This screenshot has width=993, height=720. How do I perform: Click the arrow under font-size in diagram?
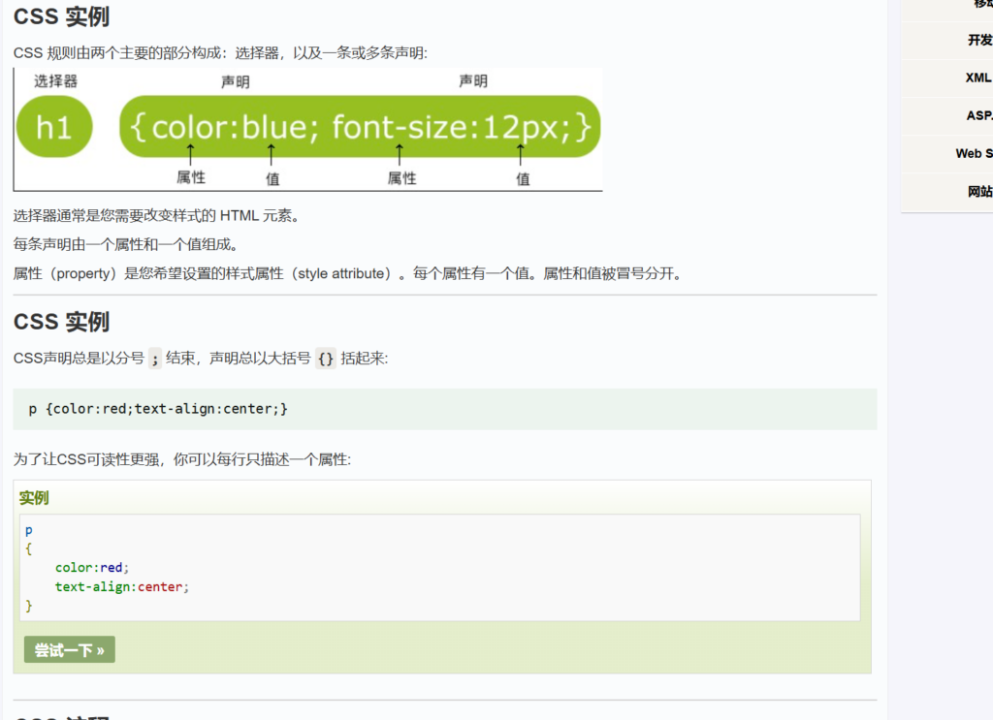pos(400,154)
